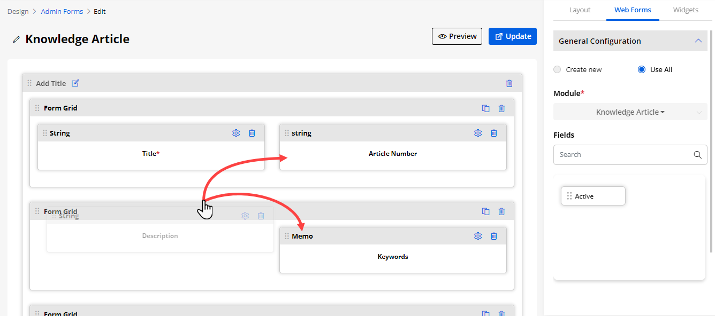Click the edit icon next to Add Title
Screen dimensions: 715x316
75,83
